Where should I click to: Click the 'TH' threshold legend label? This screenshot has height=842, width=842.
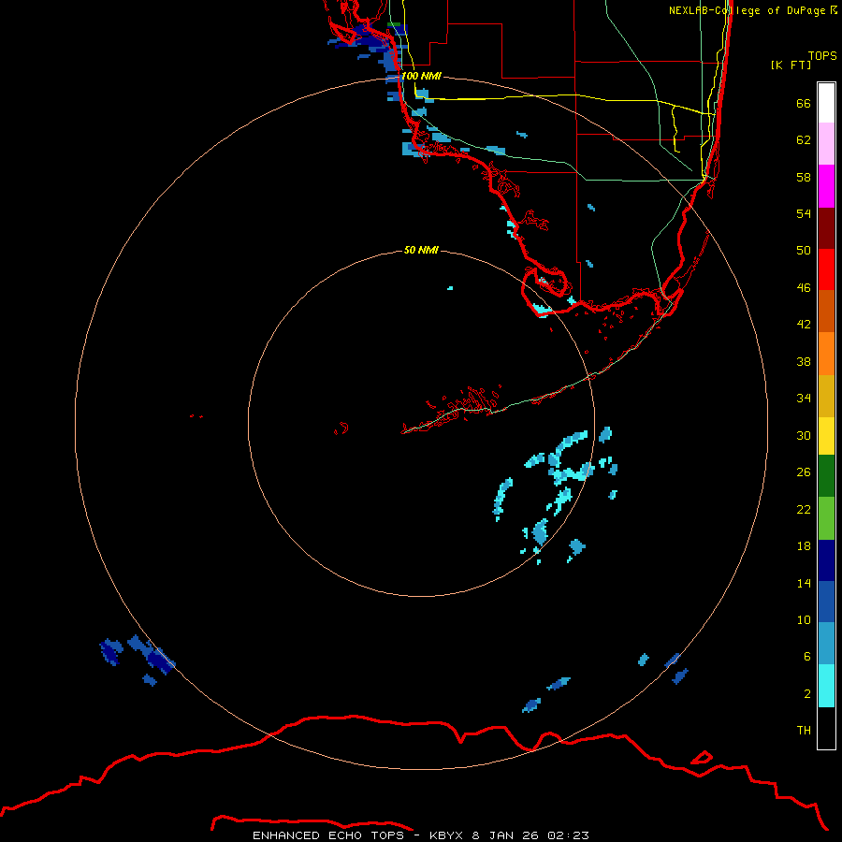click(x=804, y=730)
